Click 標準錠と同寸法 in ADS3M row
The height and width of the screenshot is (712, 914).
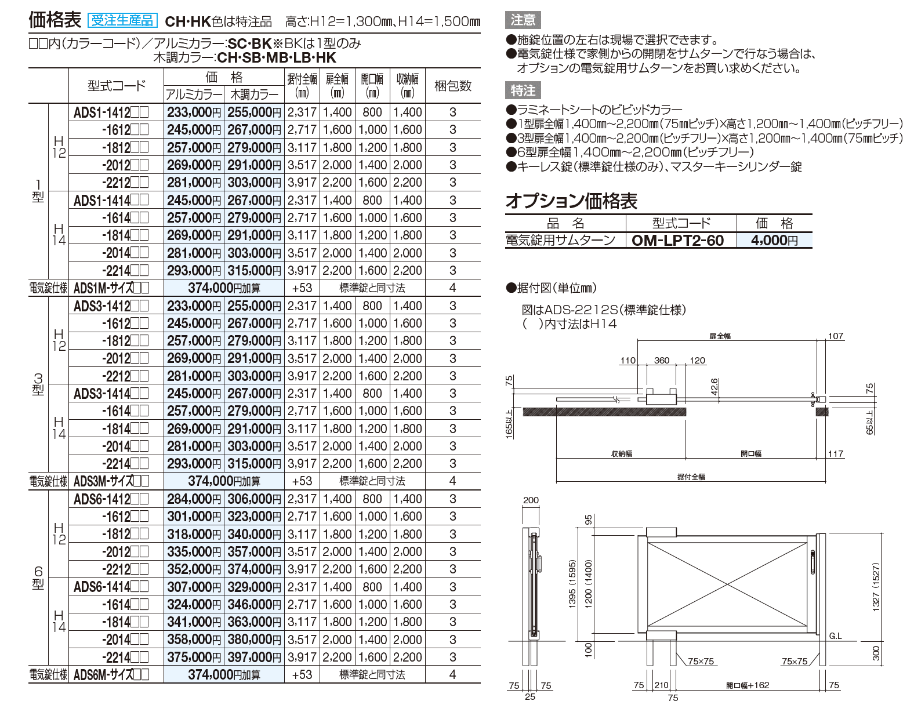pyautogui.click(x=372, y=481)
